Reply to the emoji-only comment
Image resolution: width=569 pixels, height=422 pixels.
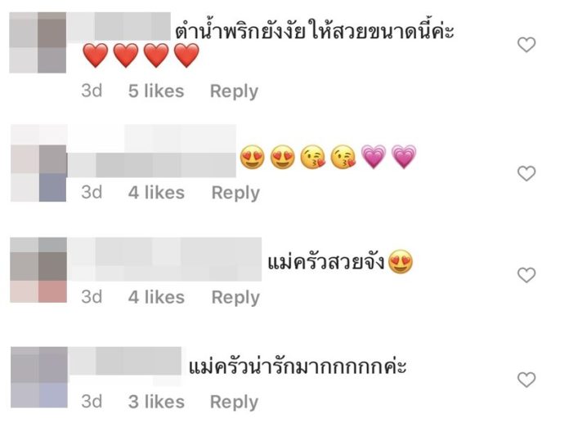click(x=235, y=193)
